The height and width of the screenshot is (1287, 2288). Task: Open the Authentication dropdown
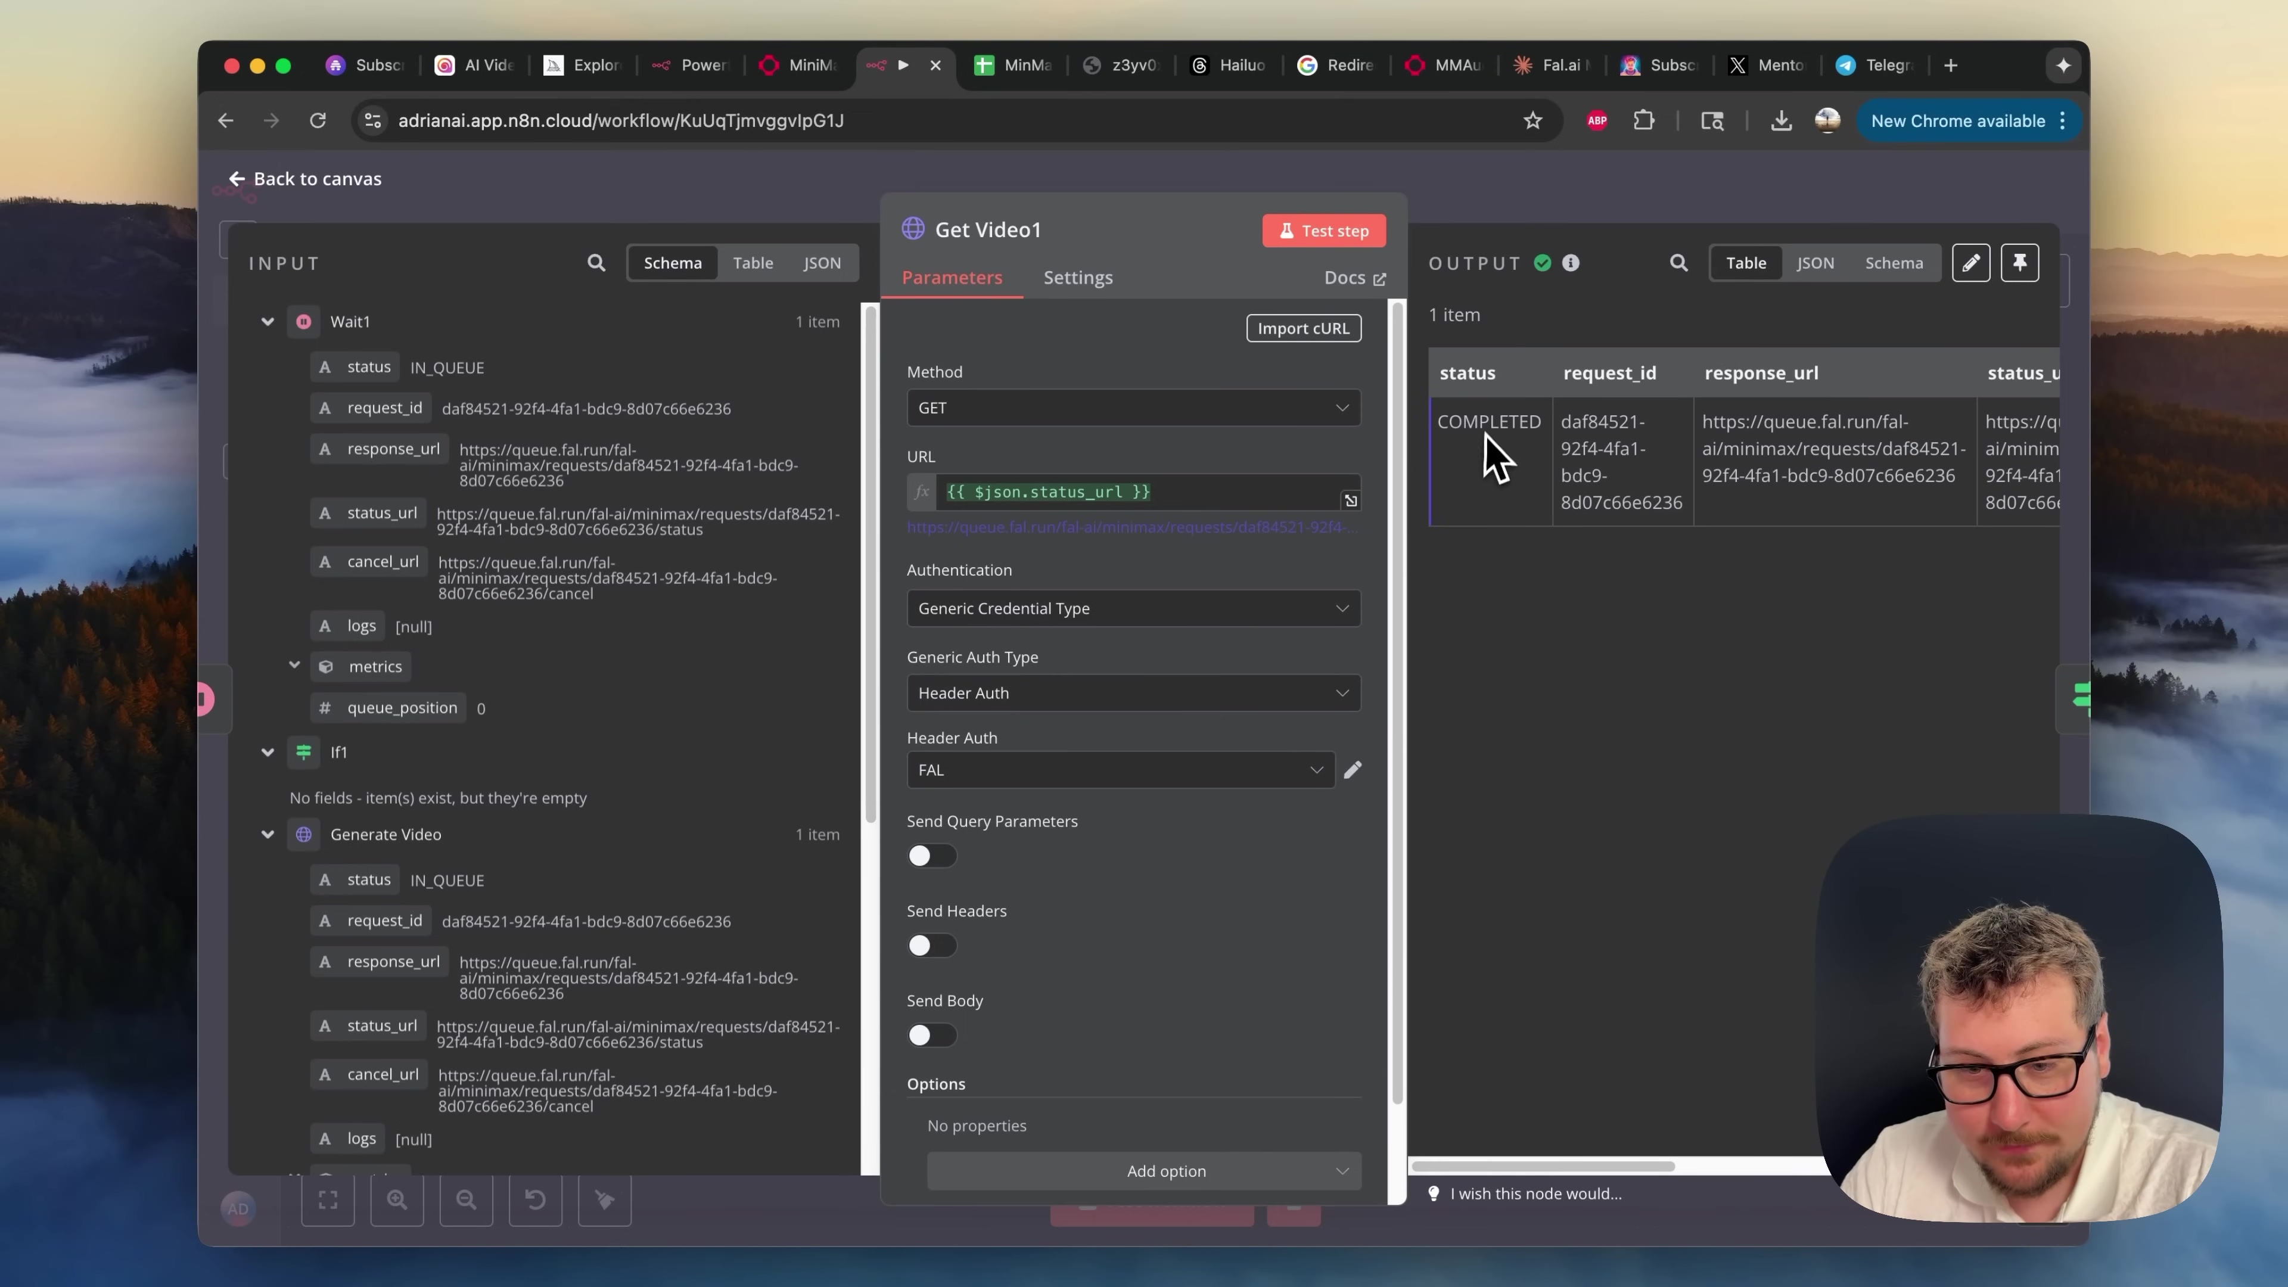coord(1133,608)
